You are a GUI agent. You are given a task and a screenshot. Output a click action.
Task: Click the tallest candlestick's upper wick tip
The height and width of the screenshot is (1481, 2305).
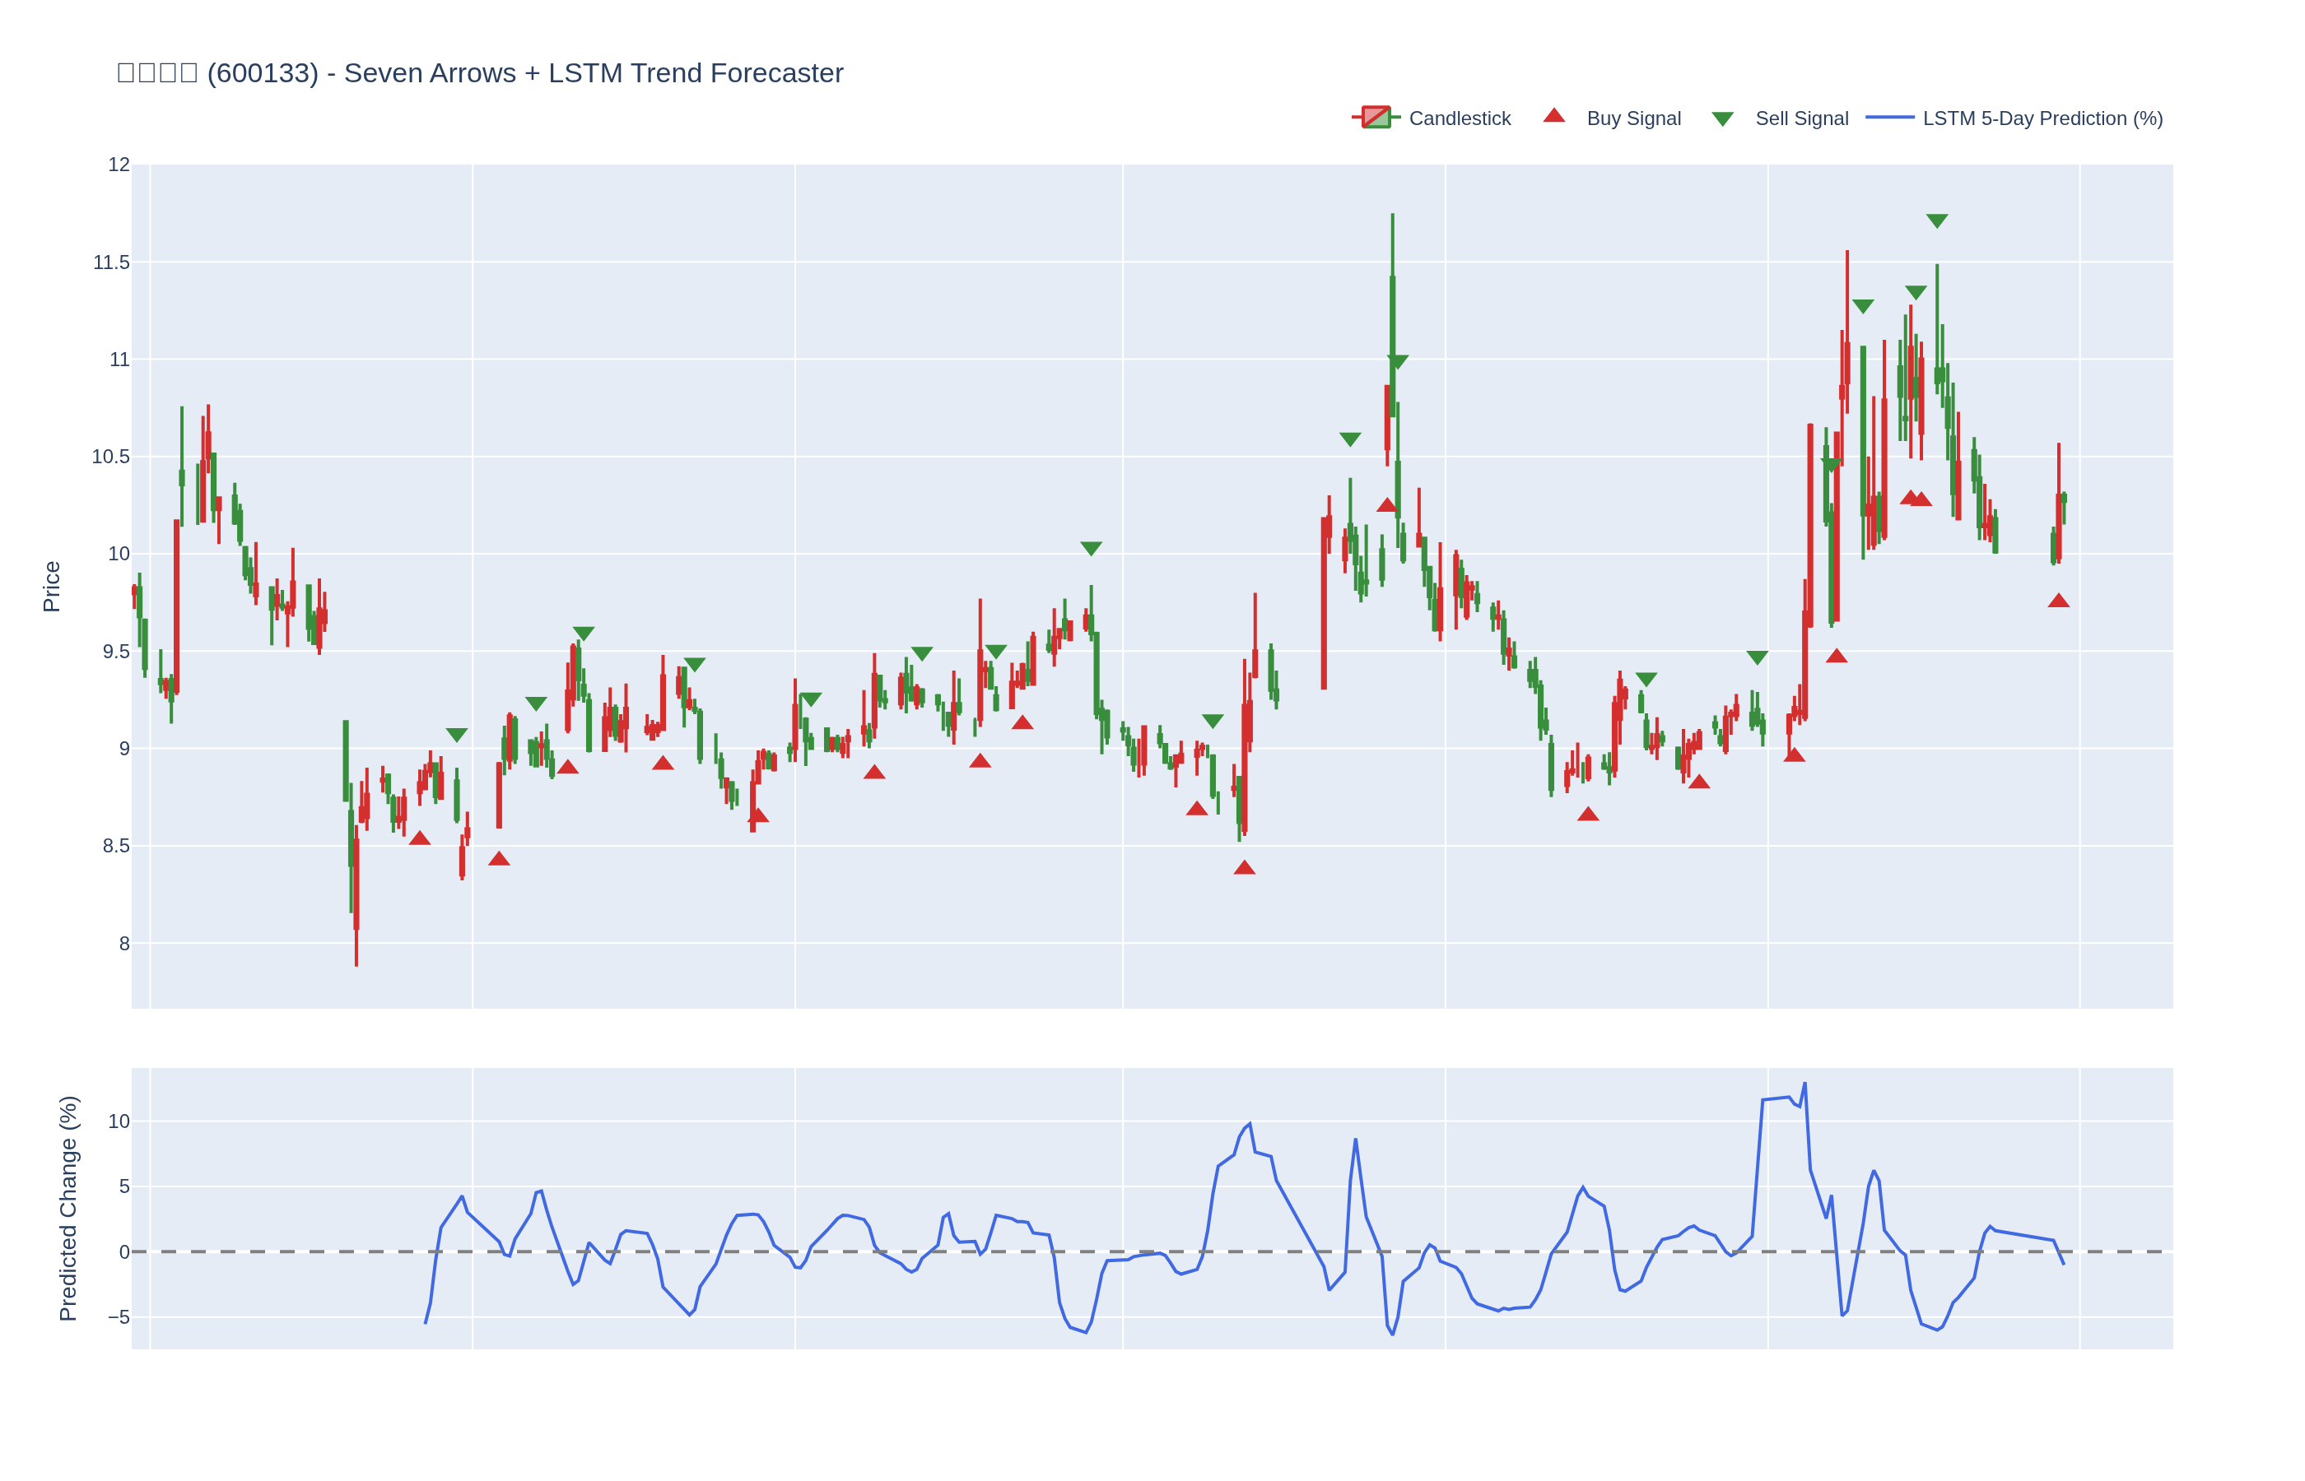click(x=1391, y=215)
